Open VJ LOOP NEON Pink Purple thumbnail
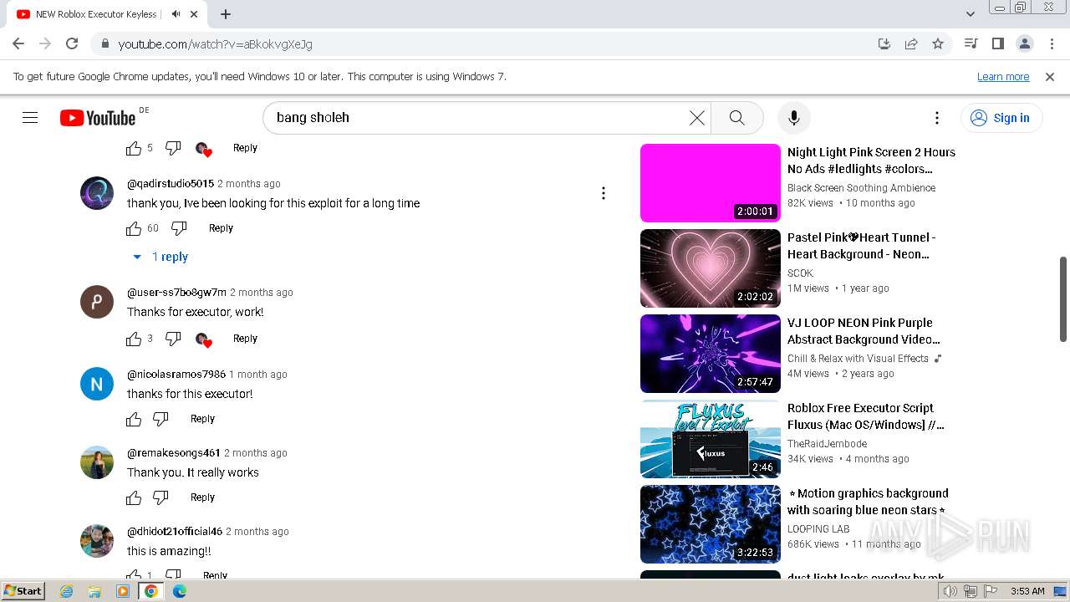Screen dimensions: 1070x602 711,354
